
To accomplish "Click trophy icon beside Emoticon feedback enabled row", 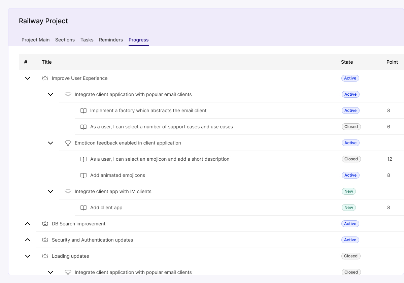I will (68, 143).
